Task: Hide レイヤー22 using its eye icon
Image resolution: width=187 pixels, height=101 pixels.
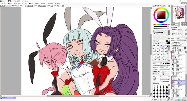Action: [x=173, y=77]
